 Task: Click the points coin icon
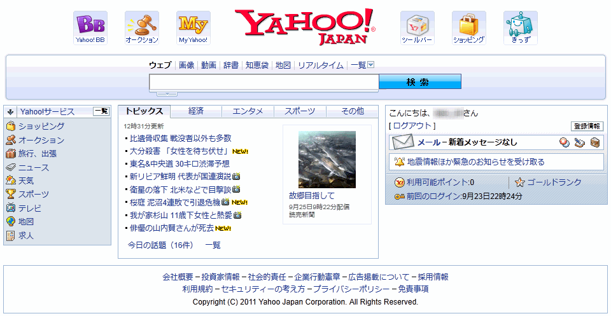[x=400, y=182]
